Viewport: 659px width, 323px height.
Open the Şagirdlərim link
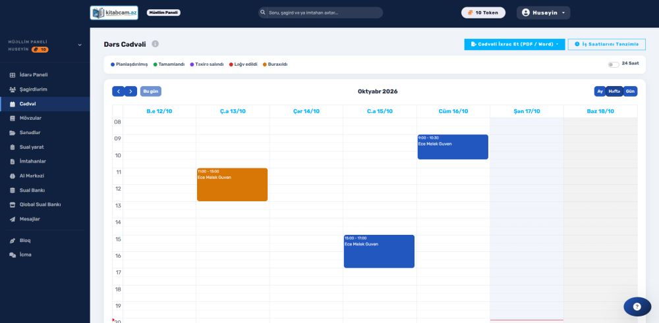point(45,89)
